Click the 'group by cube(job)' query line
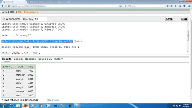192x108 pixels. (x=40, y=47)
